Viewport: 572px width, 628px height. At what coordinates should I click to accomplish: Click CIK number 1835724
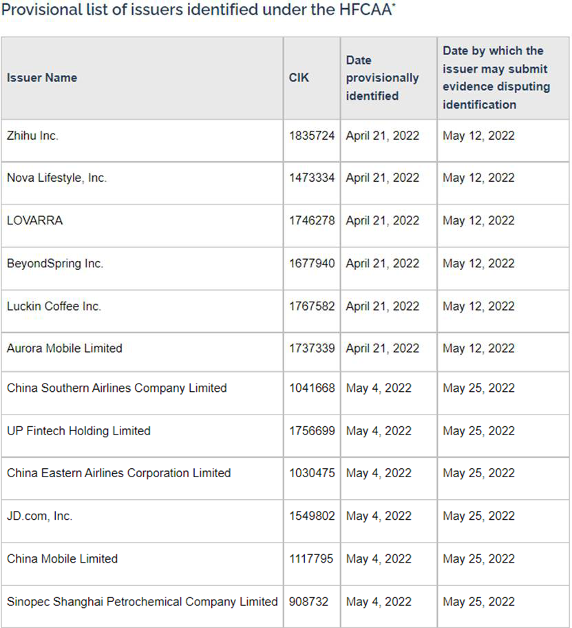[x=312, y=136]
